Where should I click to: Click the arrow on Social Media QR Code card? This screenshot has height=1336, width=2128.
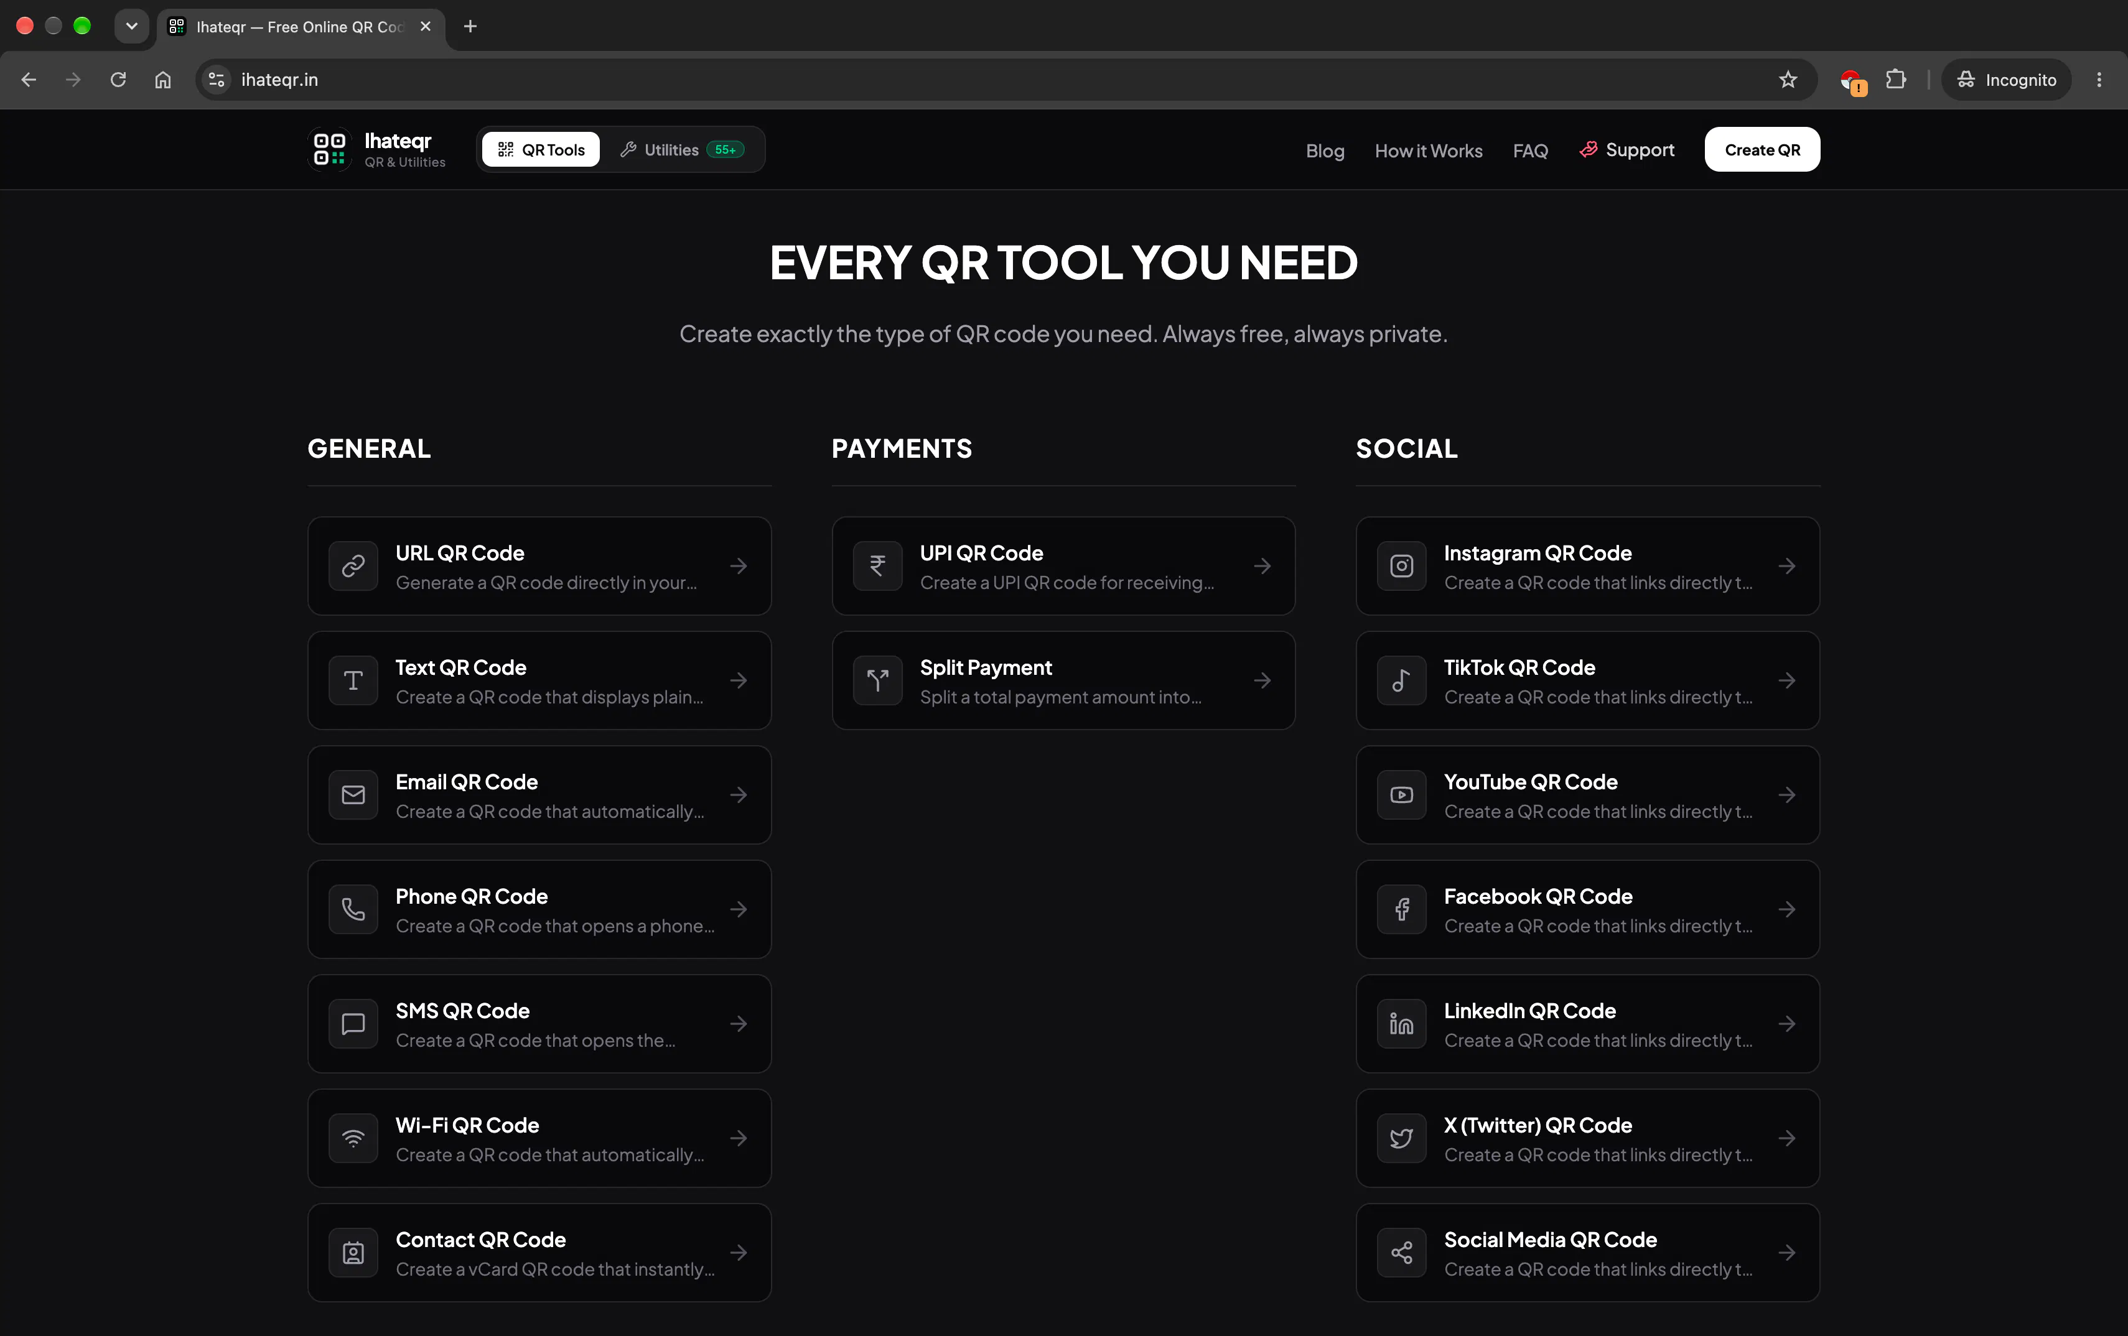[1787, 1253]
